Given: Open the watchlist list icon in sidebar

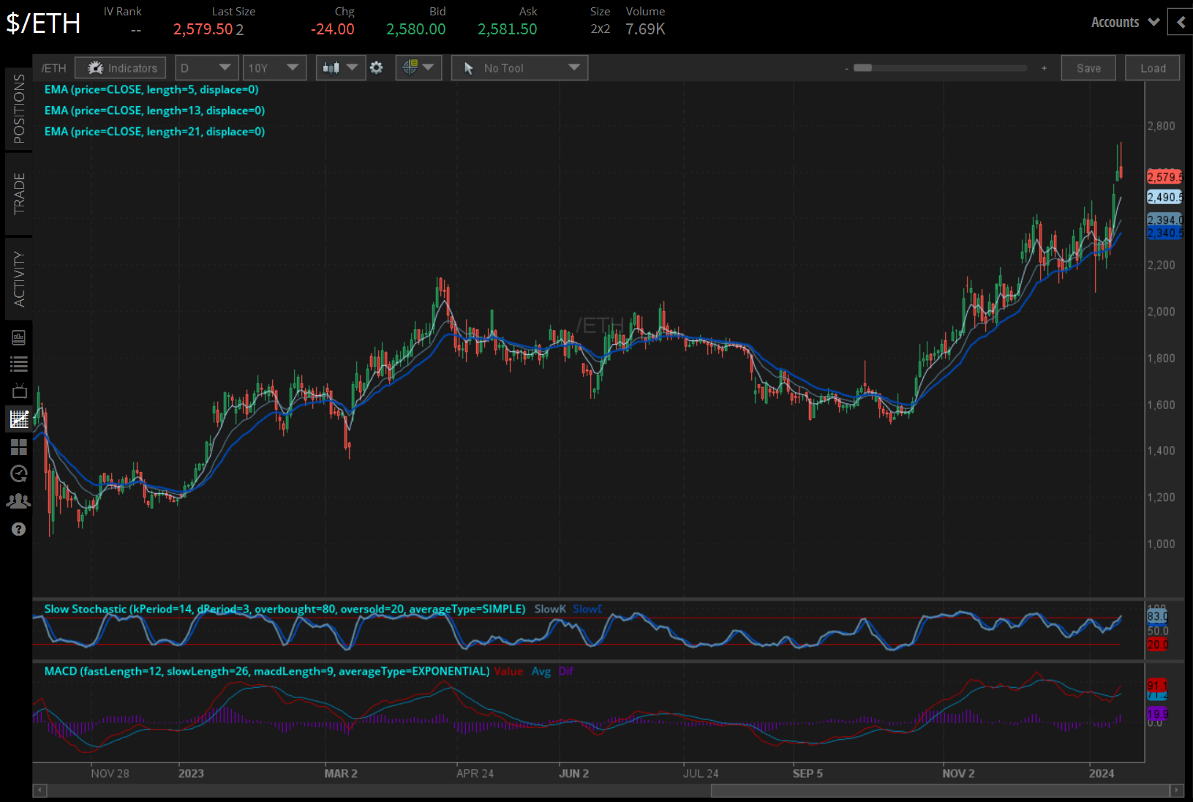Looking at the screenshot, I should pyautogui.click(x=18, y=364).
